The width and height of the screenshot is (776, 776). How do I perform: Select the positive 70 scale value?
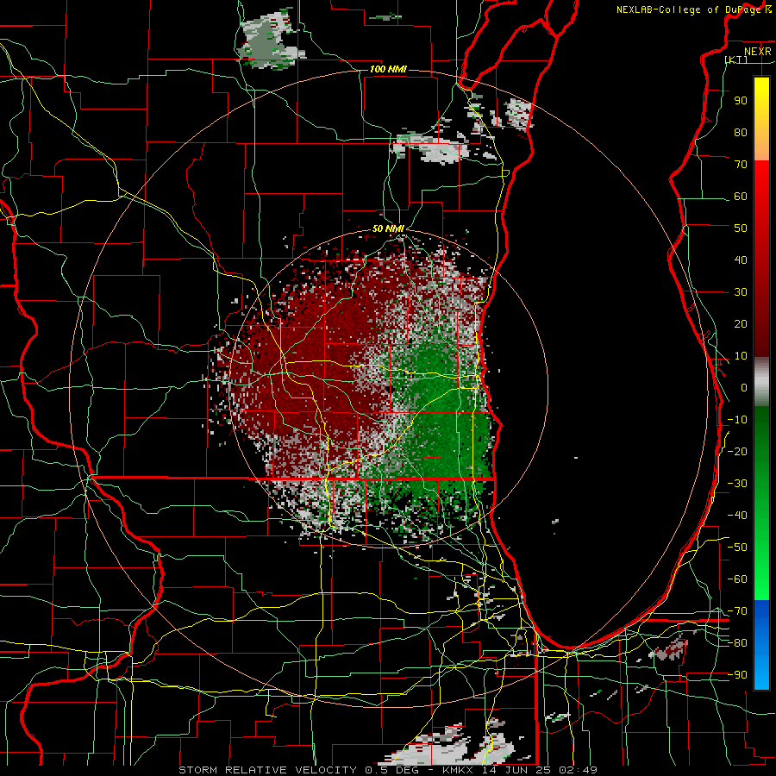click(x=741, y=165)
